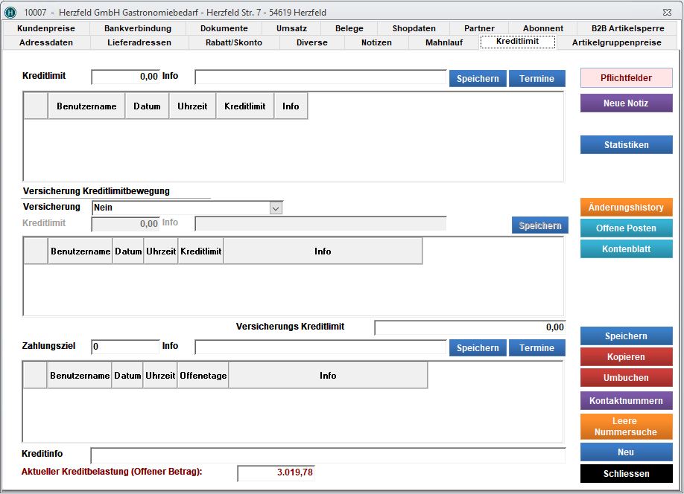
Task: Open Offene Posten
Action: click(x=626, y=228)
